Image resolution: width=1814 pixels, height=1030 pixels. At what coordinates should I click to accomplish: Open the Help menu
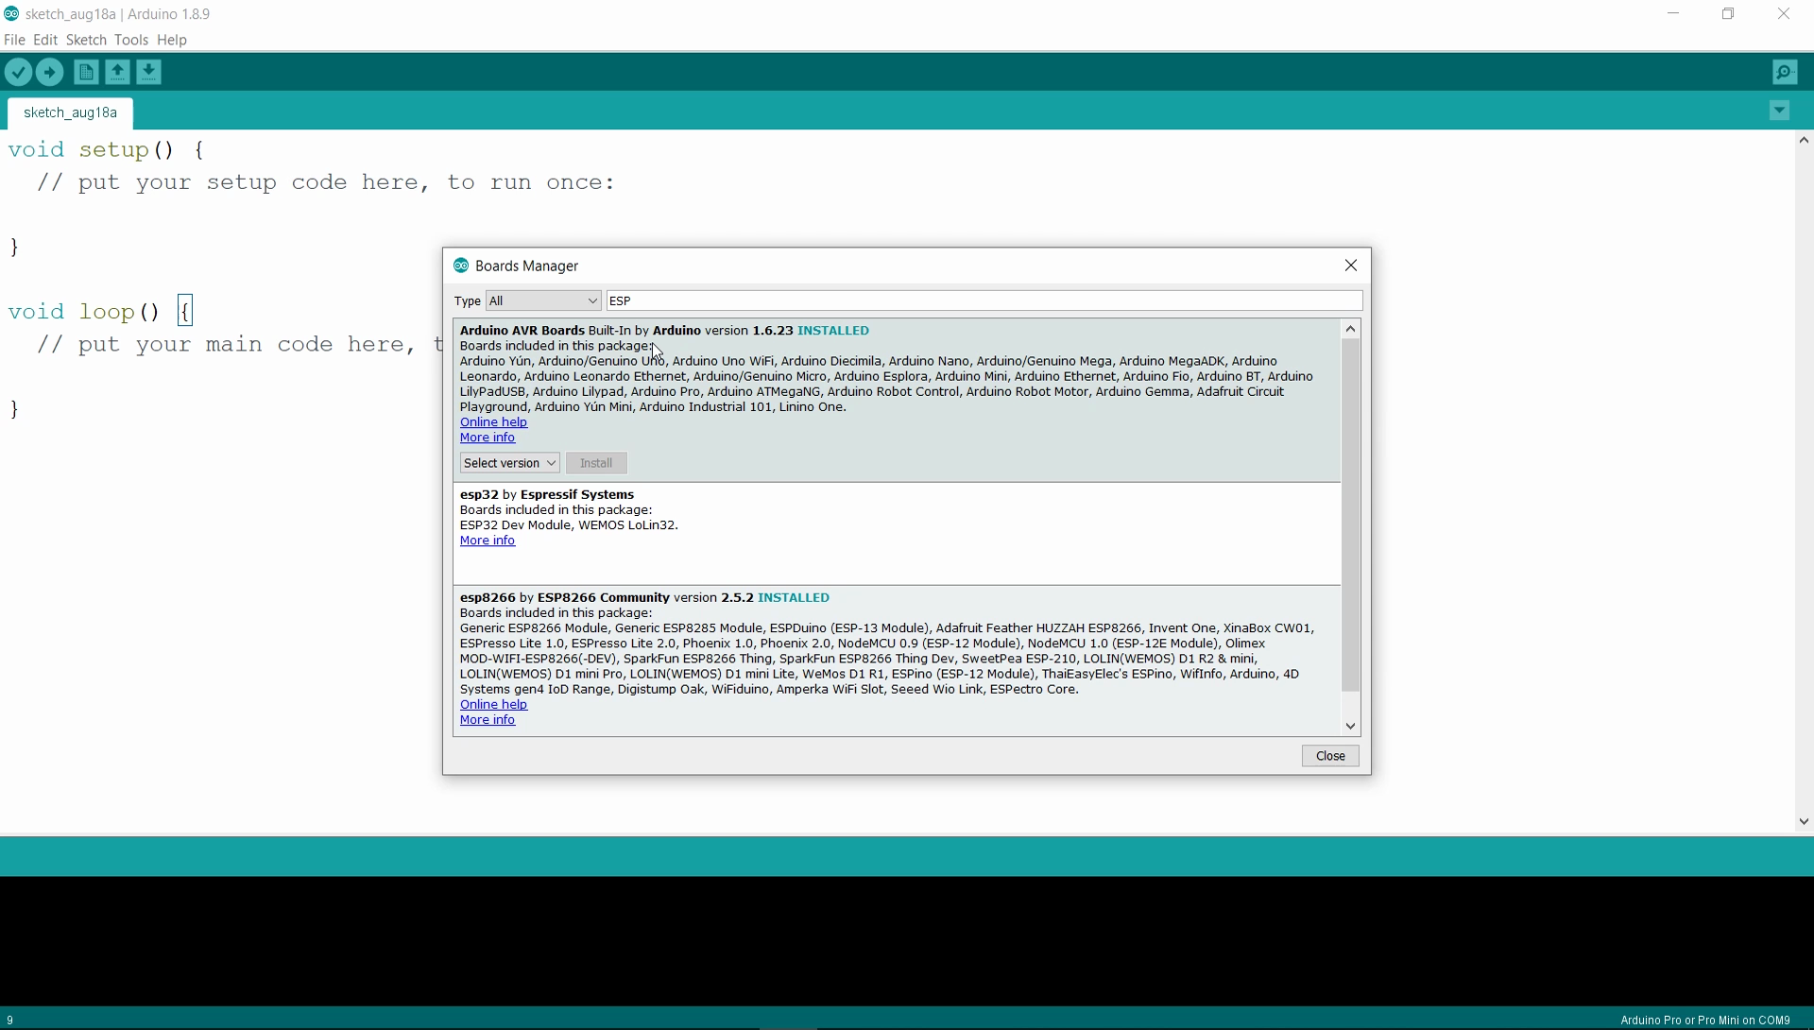(172, 40)
